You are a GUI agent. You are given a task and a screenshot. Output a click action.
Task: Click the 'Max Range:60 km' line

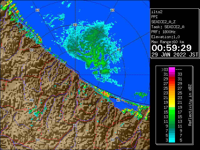(167, 42)
